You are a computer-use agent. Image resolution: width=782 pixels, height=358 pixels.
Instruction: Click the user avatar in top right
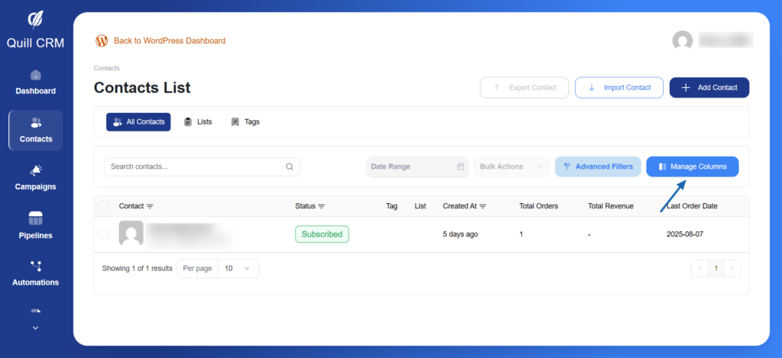coord(682,40)
